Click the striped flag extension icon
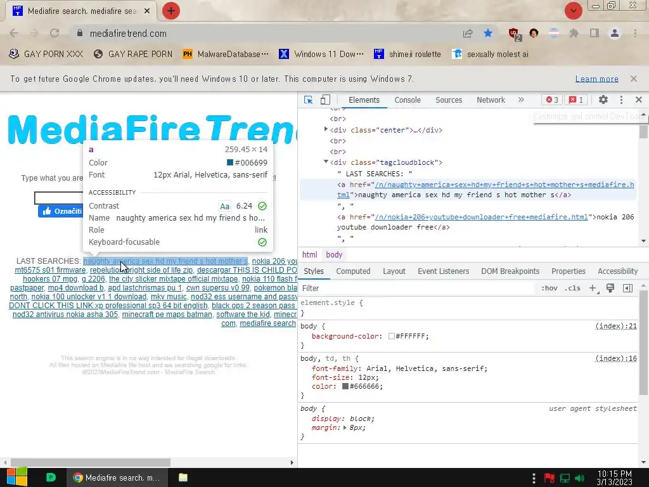The height and width of the screenshot is (487, 649). click(554, 33)
